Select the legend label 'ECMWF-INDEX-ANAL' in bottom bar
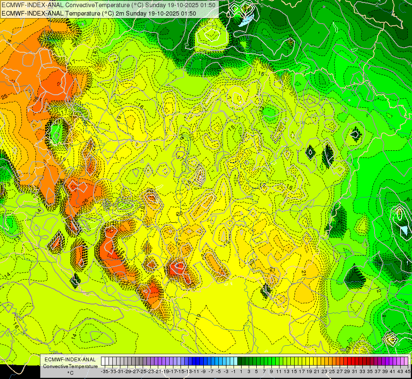 point(70,360)
